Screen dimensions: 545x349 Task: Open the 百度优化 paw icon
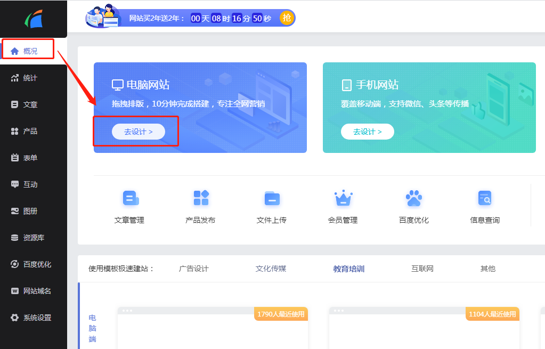414,205
